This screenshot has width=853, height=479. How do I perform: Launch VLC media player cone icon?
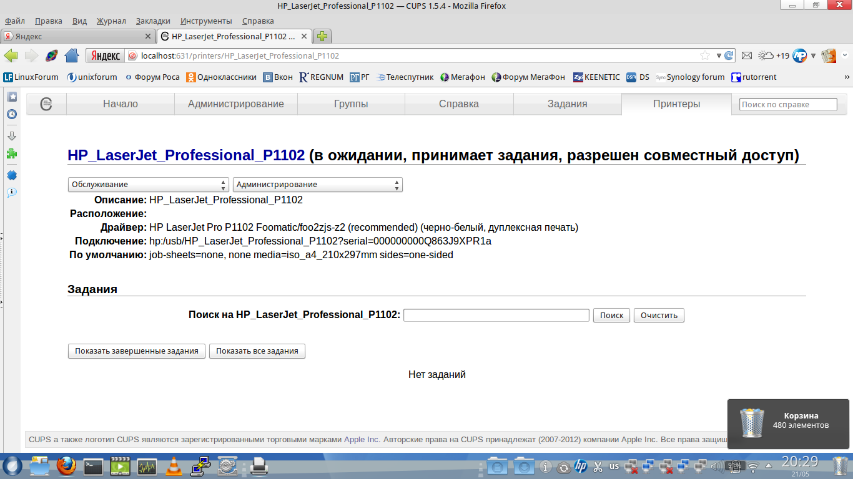pyautogui.click(x=175, y=466)
